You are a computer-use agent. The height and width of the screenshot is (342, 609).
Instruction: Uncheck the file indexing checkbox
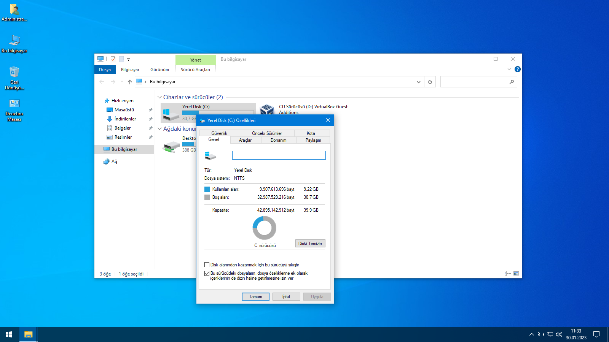[x=207, y=273]
